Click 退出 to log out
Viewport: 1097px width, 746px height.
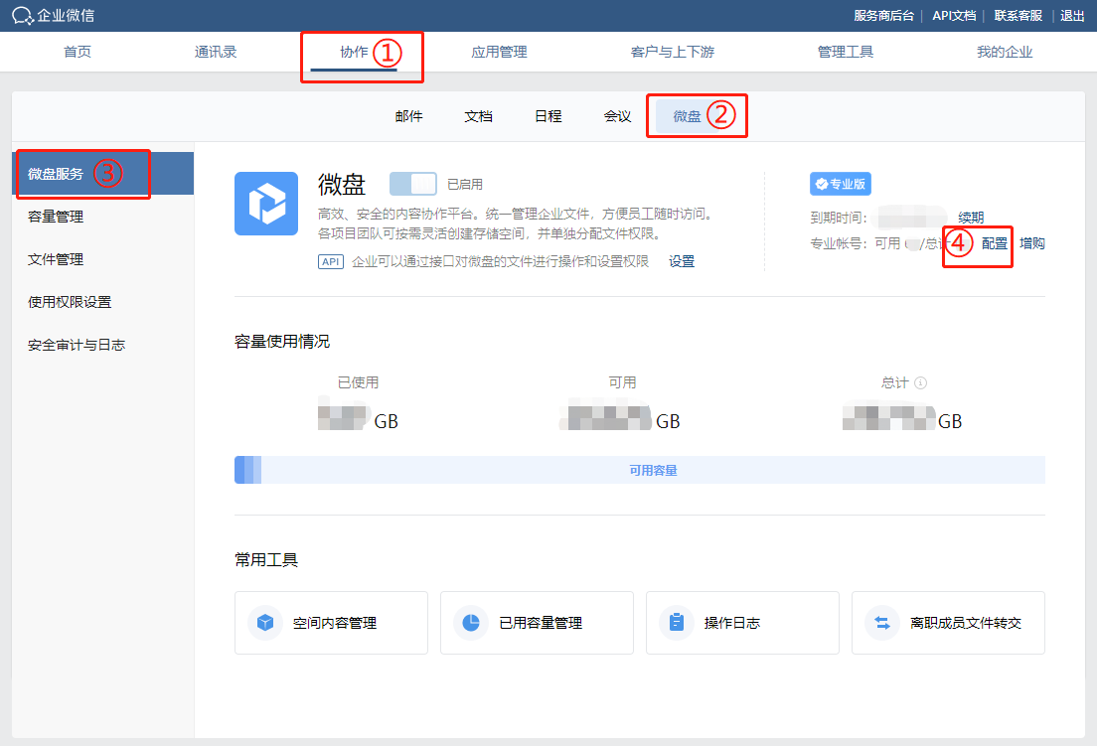(1072, 15)
